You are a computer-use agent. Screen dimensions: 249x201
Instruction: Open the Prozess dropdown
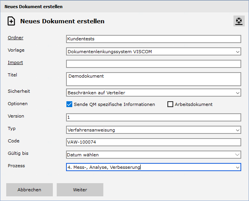click(x=237, y=167)
